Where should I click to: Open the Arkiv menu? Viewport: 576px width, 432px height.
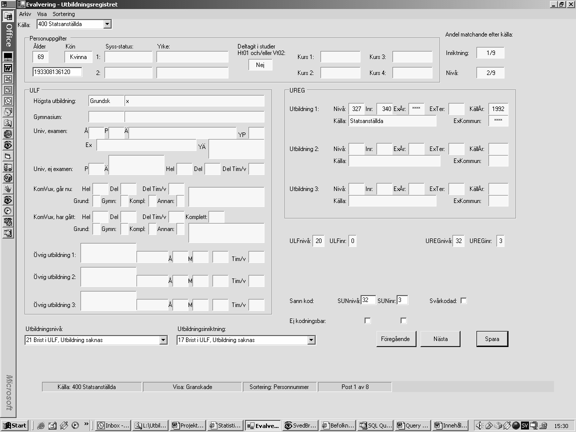coord(25,14)
